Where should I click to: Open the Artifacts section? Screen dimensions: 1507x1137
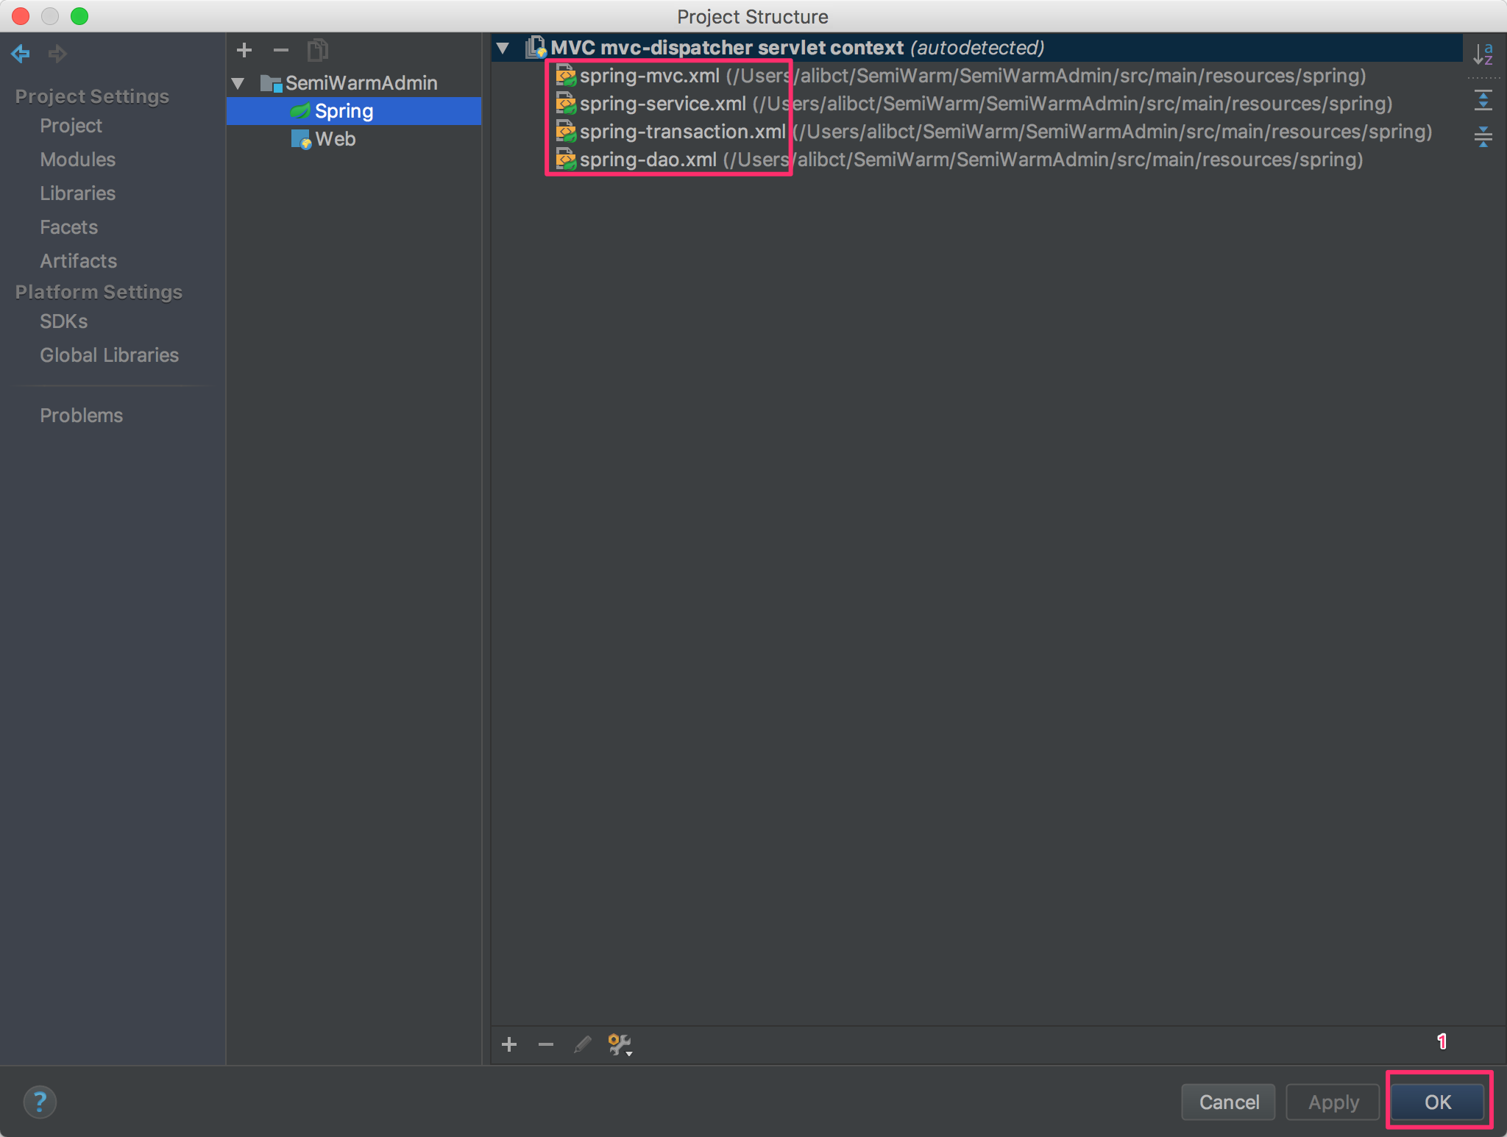tap(79, 261)
